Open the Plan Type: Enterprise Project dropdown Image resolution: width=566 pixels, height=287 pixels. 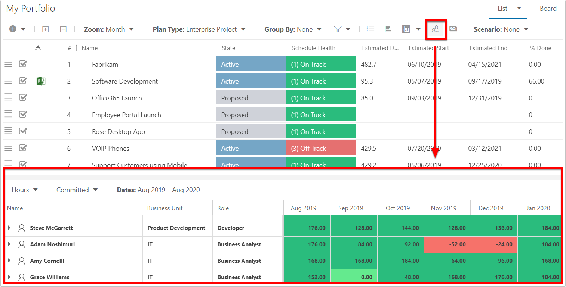click(199, 29)
